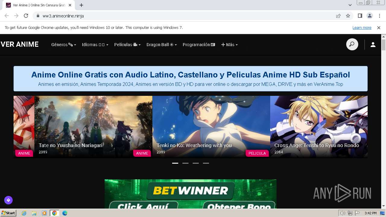Screen dimensions: 386x217
Task: Open the Programación menu item
Action: 199,45
